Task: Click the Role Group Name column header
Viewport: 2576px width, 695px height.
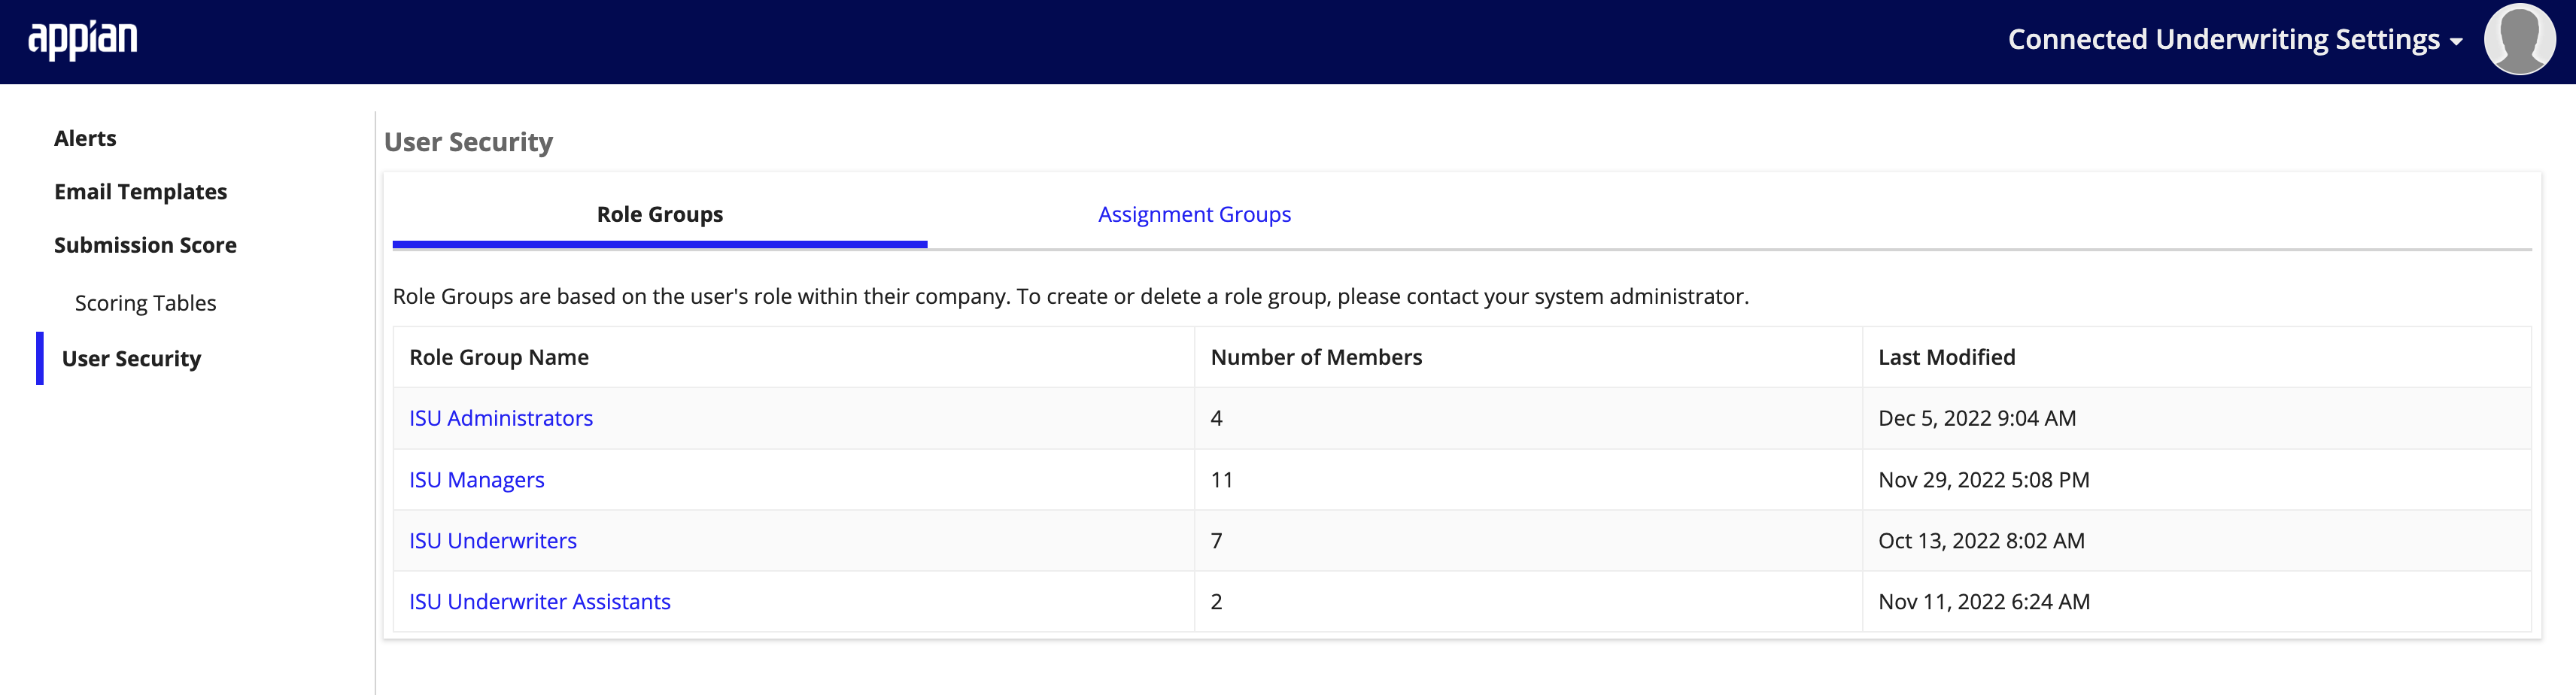Action: [x=499, y=357]
